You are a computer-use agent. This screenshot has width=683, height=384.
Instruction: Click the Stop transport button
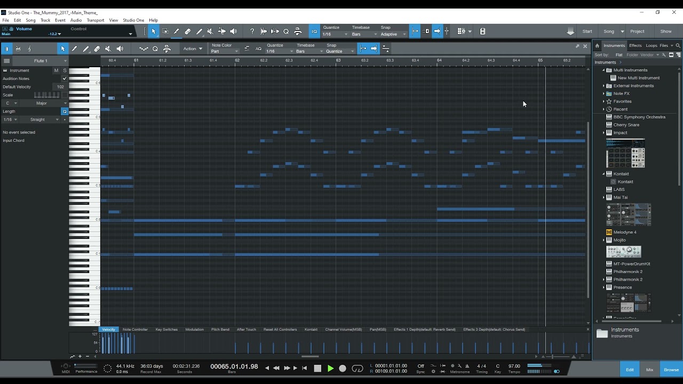click(317, 368)
